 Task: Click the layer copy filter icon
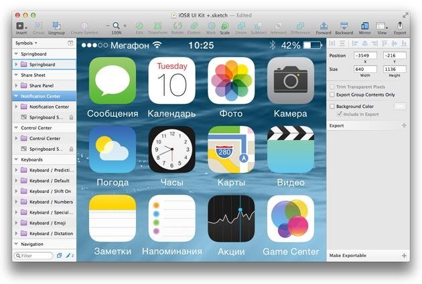coord(59,255)
